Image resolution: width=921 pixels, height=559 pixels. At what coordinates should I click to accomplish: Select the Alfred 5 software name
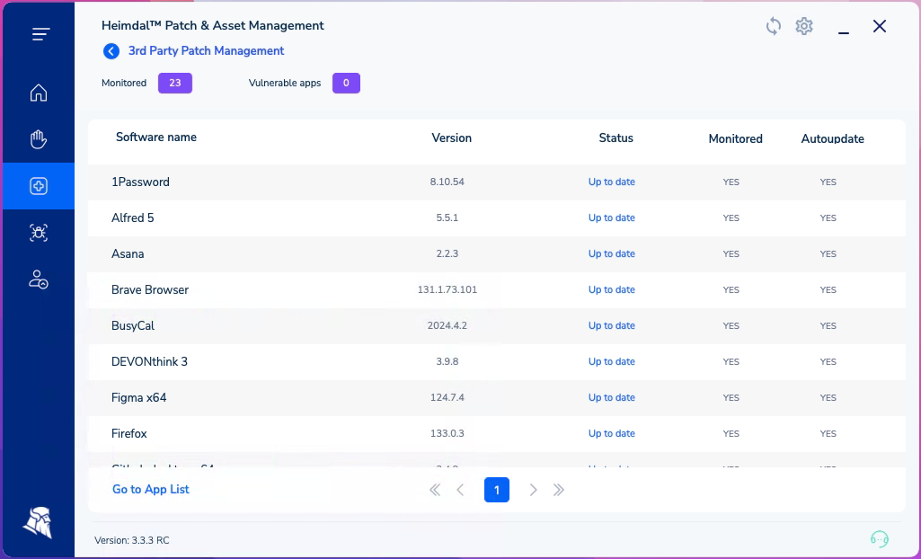tap(133, 217)
